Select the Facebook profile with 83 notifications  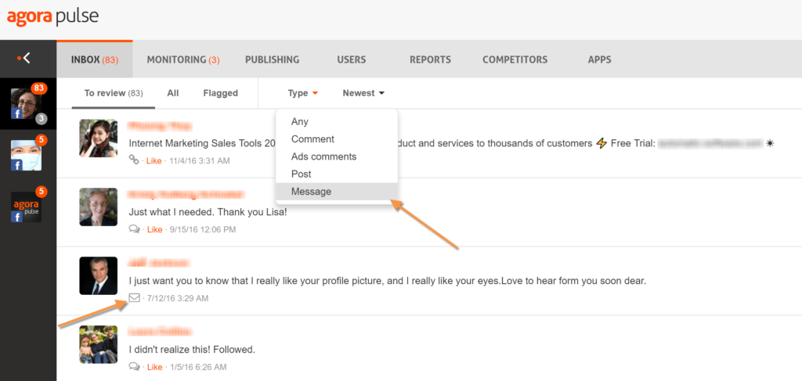pos(26,104)
